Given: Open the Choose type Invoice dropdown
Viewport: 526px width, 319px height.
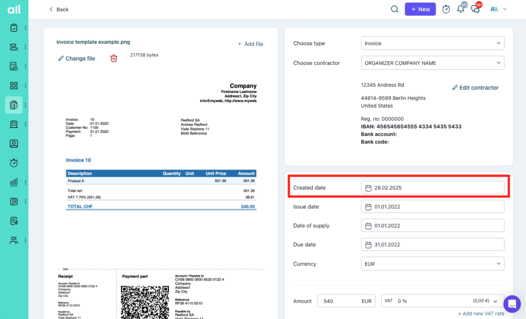Looking at the screenshot, I should point(433,43).
